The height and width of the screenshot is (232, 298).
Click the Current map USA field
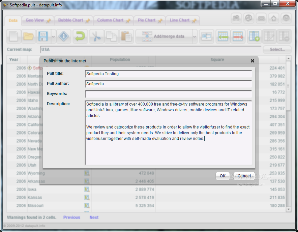pos(151,50)
